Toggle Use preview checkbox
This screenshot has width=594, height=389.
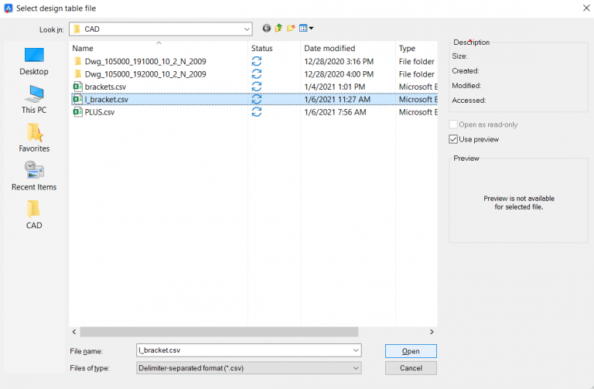(453, 139)
